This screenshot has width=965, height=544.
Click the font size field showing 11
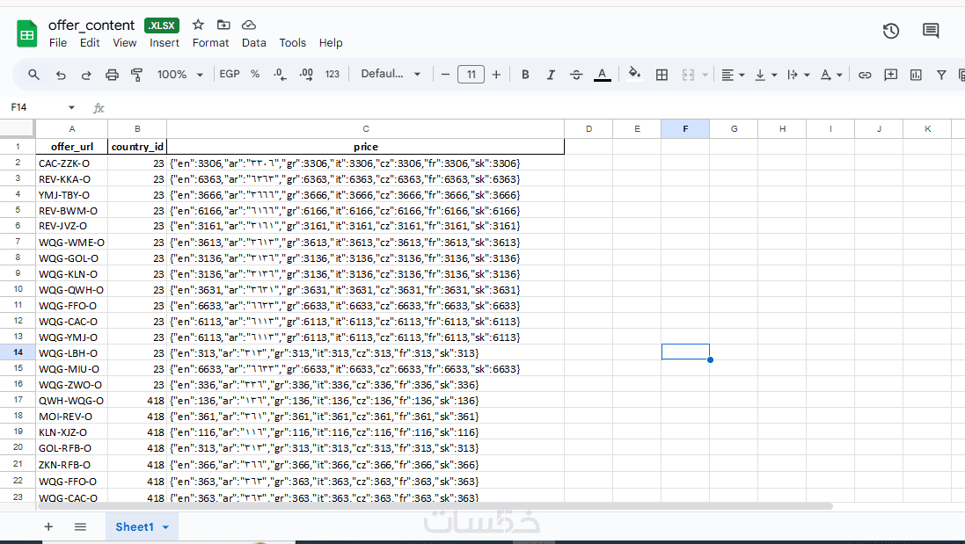[x=471, y=75]
